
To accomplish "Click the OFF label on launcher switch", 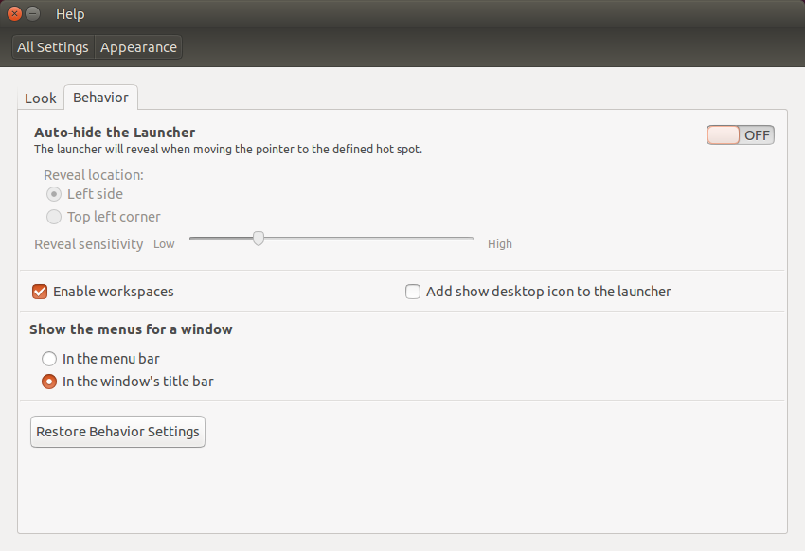I will (757, 135).
